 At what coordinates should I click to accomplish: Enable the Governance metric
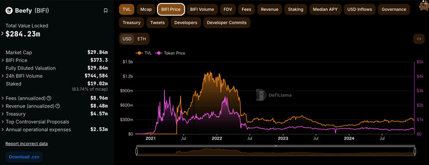394,9
